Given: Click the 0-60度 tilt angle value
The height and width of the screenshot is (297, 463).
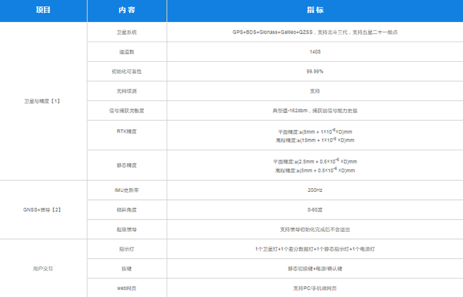Looking at the screenshot, I should [315, 209].
